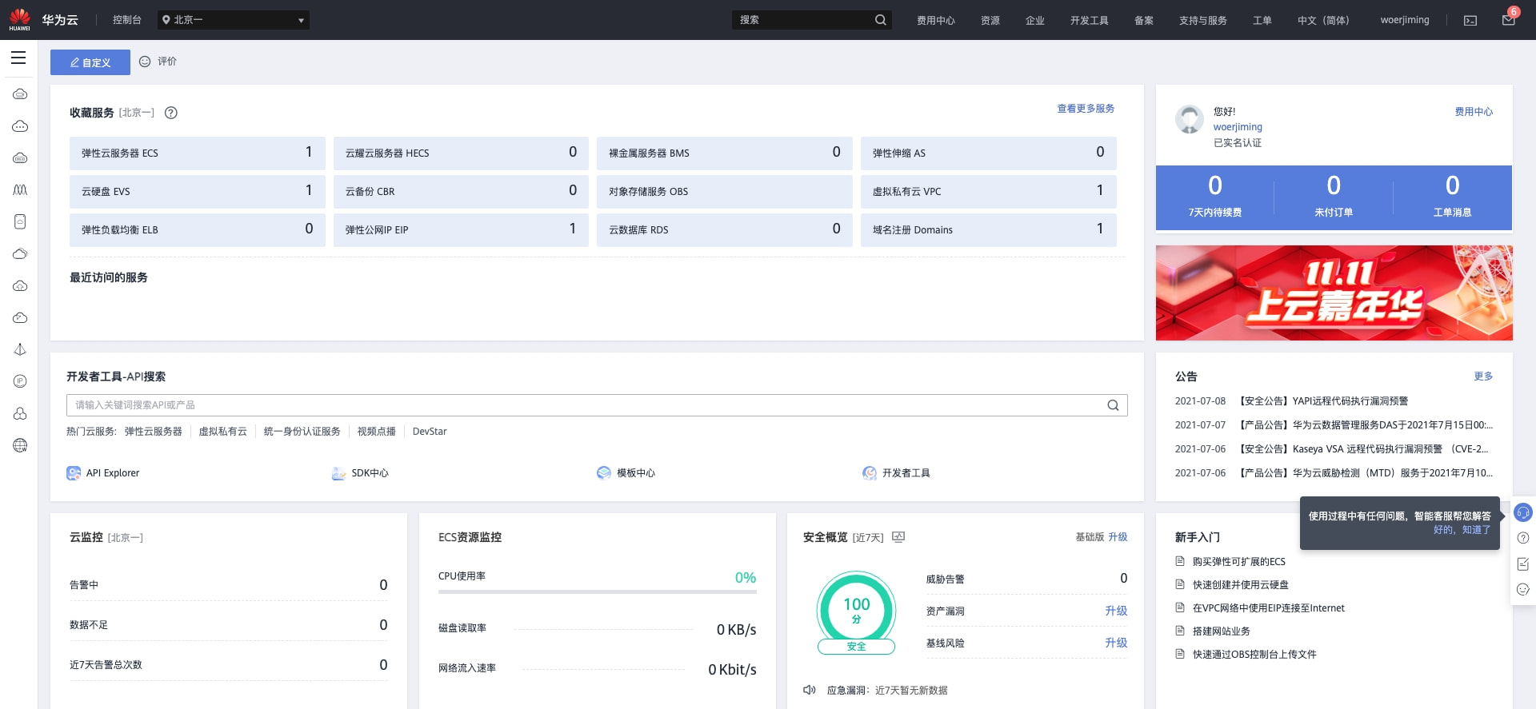
Task: Click 控制台 in the top bar
Action: 127,20
